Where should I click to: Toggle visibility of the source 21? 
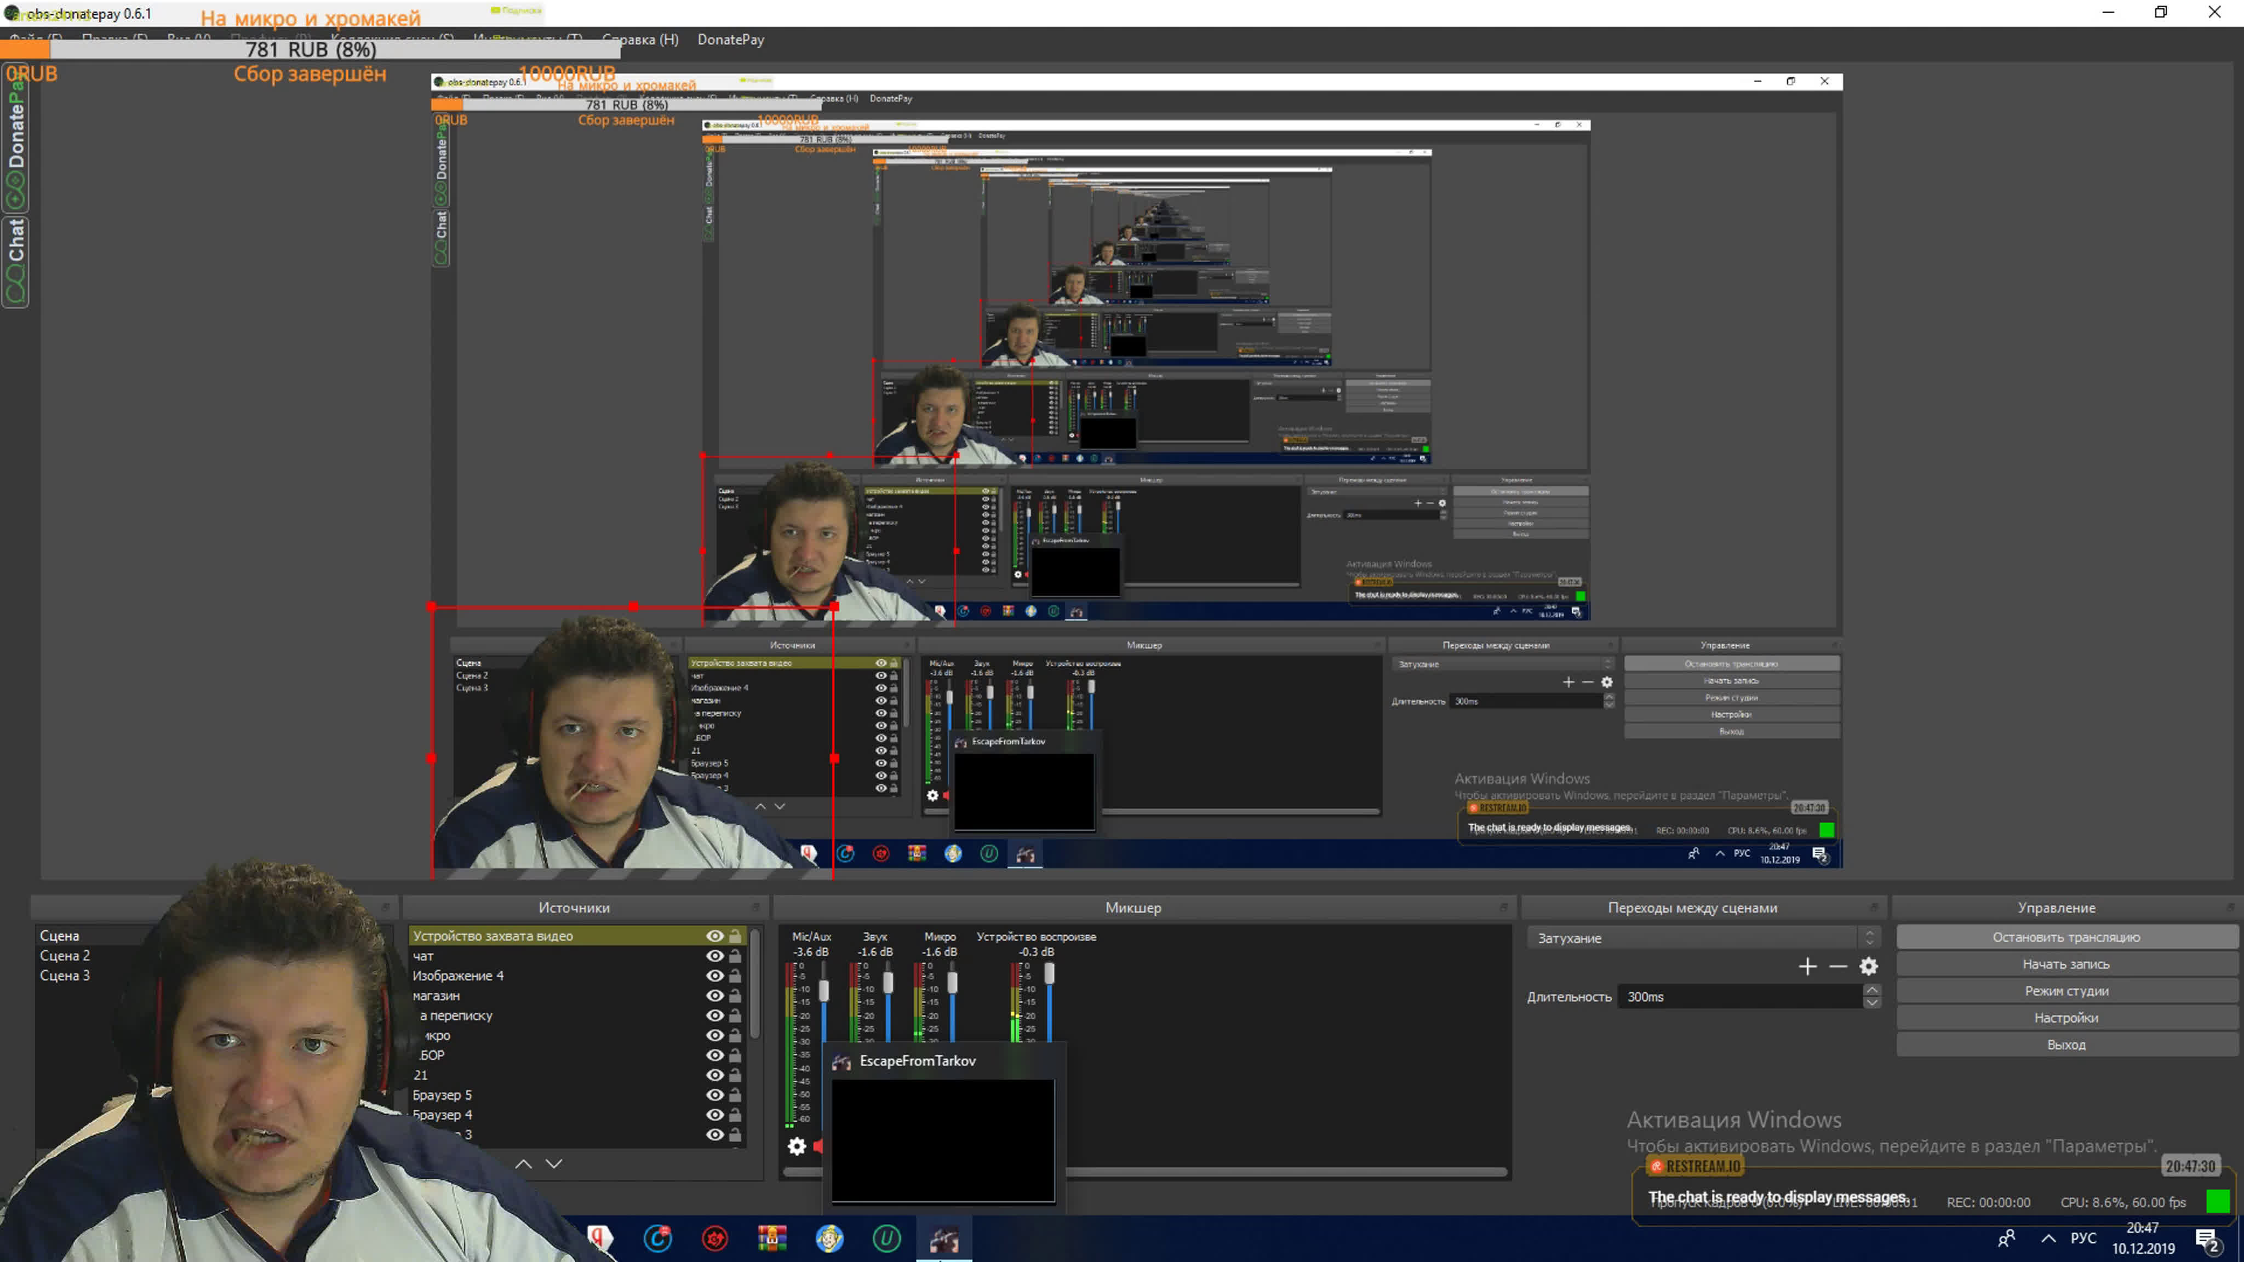pos(714,1075)
